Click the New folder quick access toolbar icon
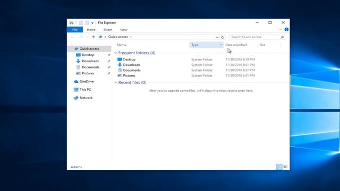The width and height of the screenshot is (340, 191). coord(87,23)
